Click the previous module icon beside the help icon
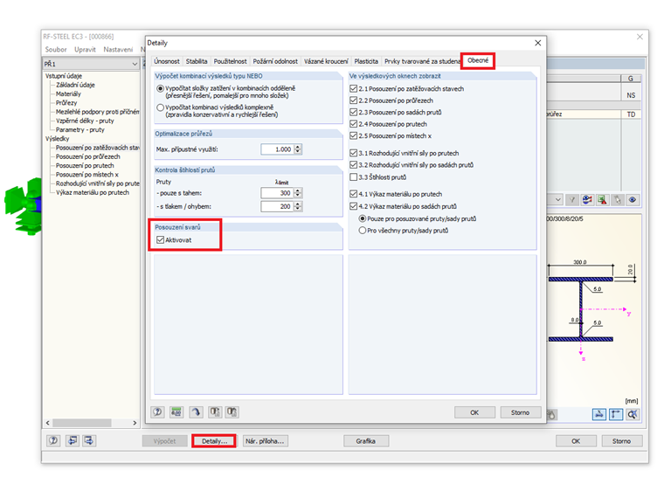This screenshot has height=498, width=664. coord(73,441)
